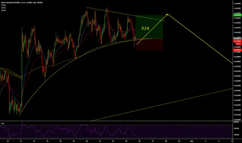The width and height of the screenshot is (242, 143).
Task: Click date label 19 on time axis
Action: [74, 141]
